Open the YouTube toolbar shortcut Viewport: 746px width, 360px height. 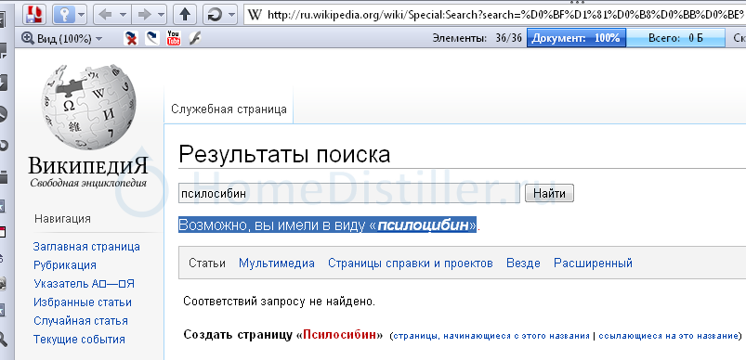click(x=174, y=38)
